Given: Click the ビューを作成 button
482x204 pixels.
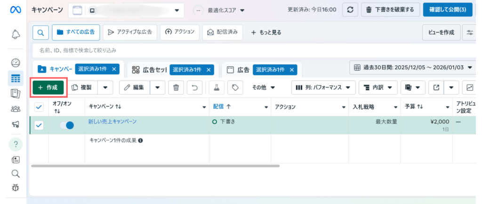Looking at the screenshot, I should [442, 32].
